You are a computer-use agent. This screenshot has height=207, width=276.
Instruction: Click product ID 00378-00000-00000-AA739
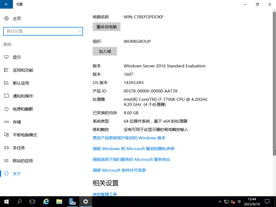(150, 91)
